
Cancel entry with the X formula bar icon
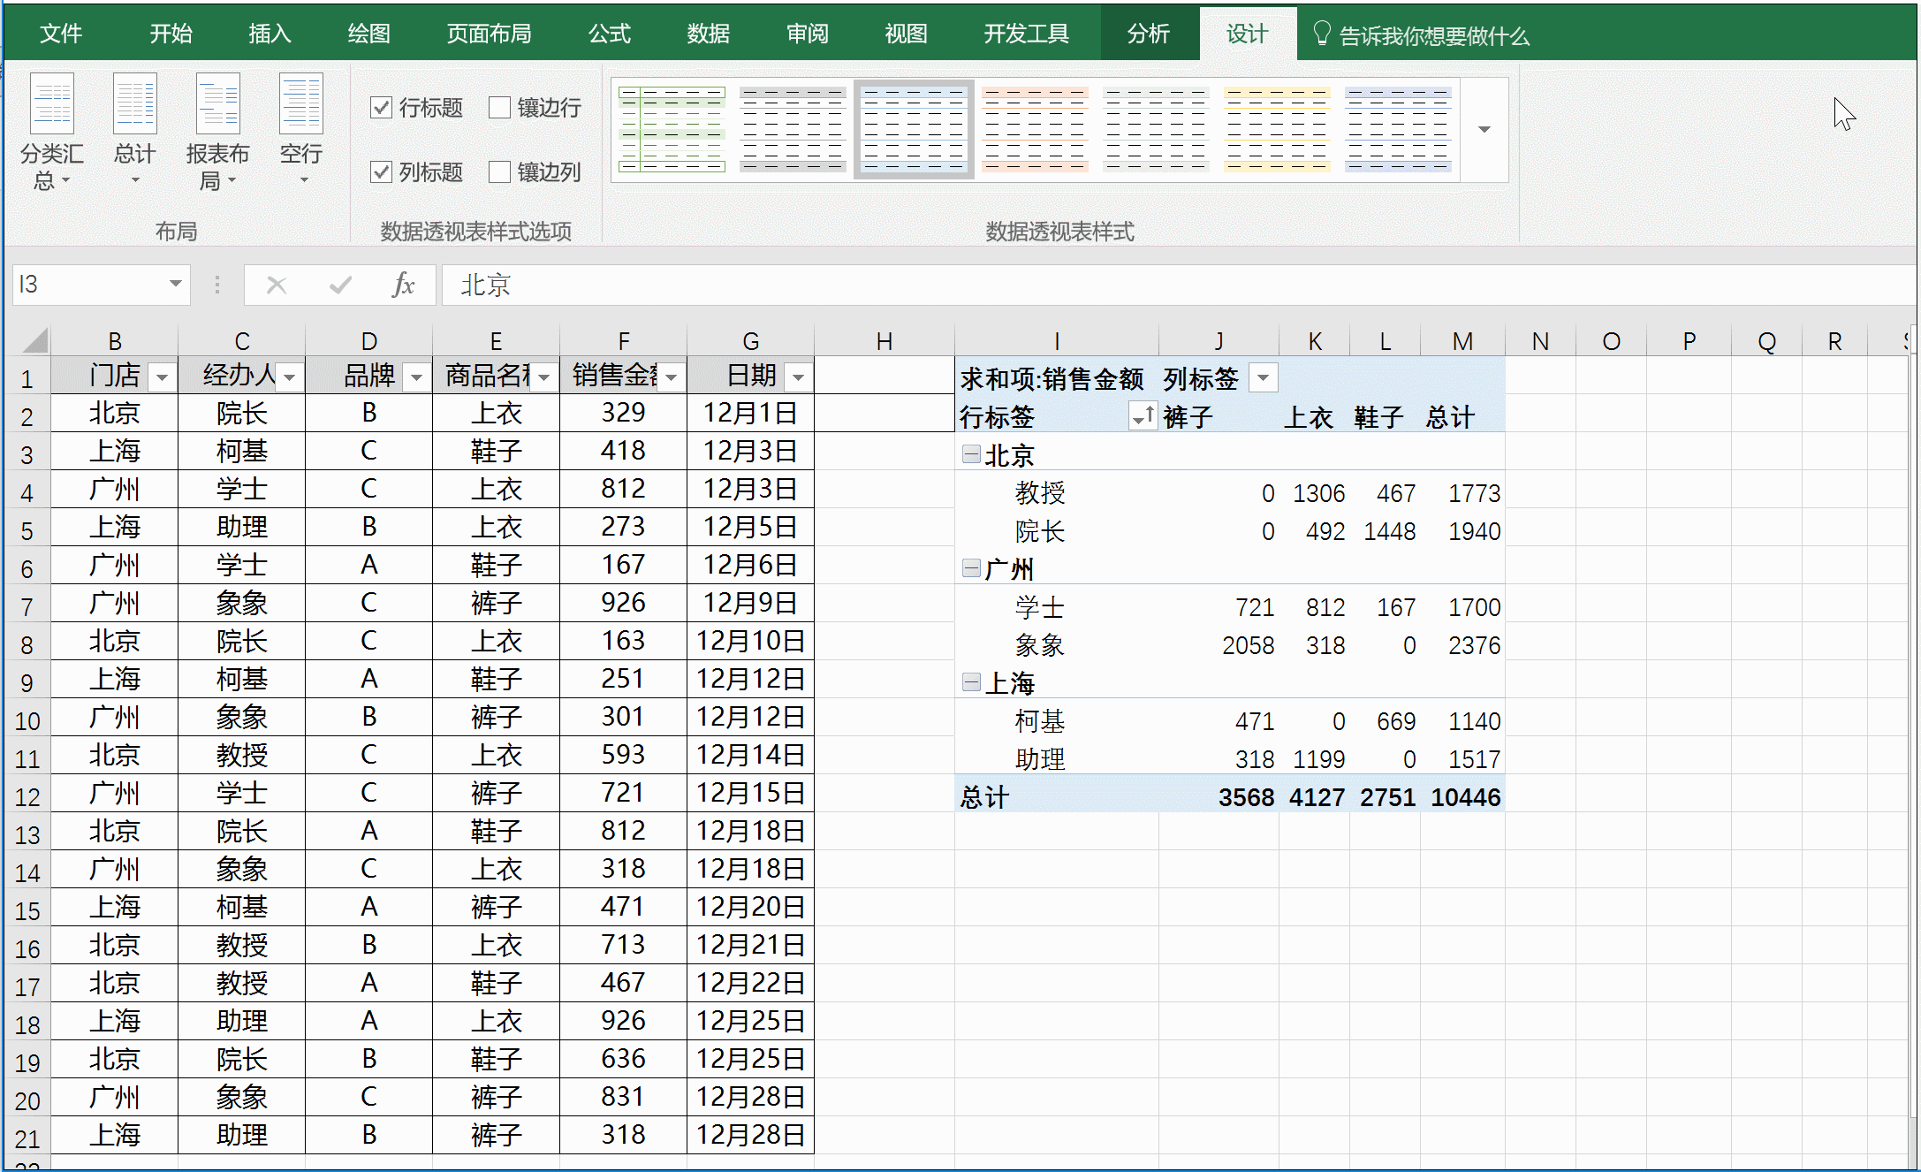click(x=277, y=285)
